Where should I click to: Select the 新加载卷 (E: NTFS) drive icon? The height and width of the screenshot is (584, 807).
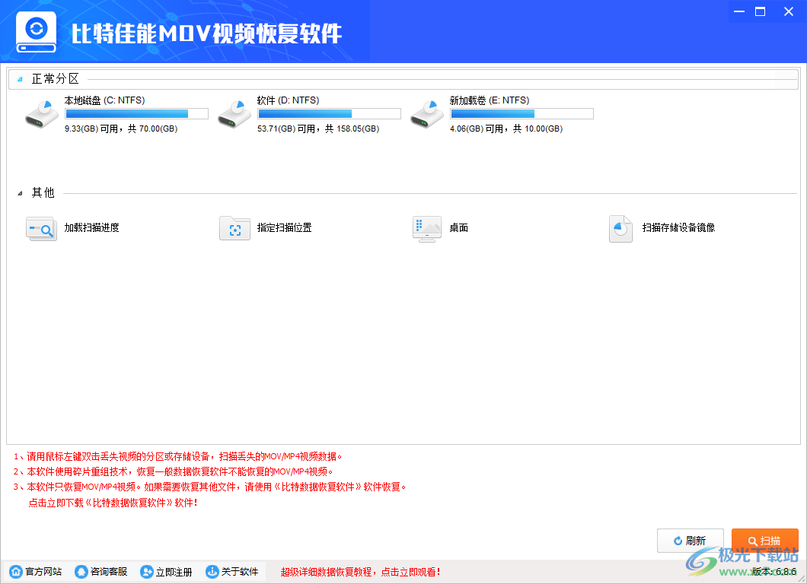(x=426, y=113)
